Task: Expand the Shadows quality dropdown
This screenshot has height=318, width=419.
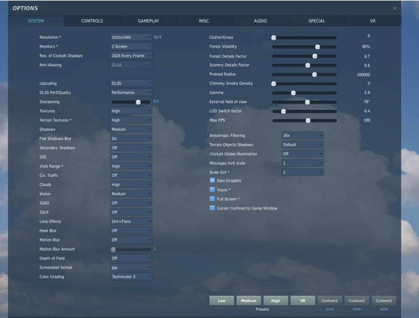Action: [131, 129]
